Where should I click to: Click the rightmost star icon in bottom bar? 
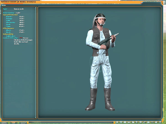pyautogui.click(x=160, y=122)
